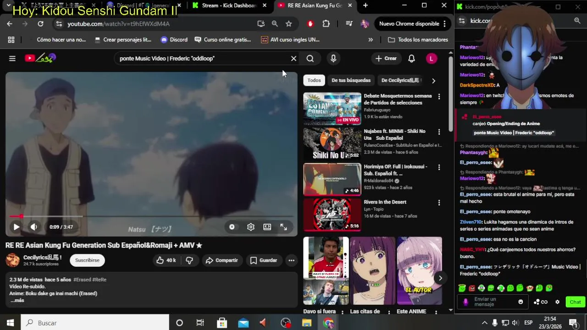587x330 pixels.
Task: Click the #Erased hashtag link
Action: pyautogui.click(x=82, y=280)
